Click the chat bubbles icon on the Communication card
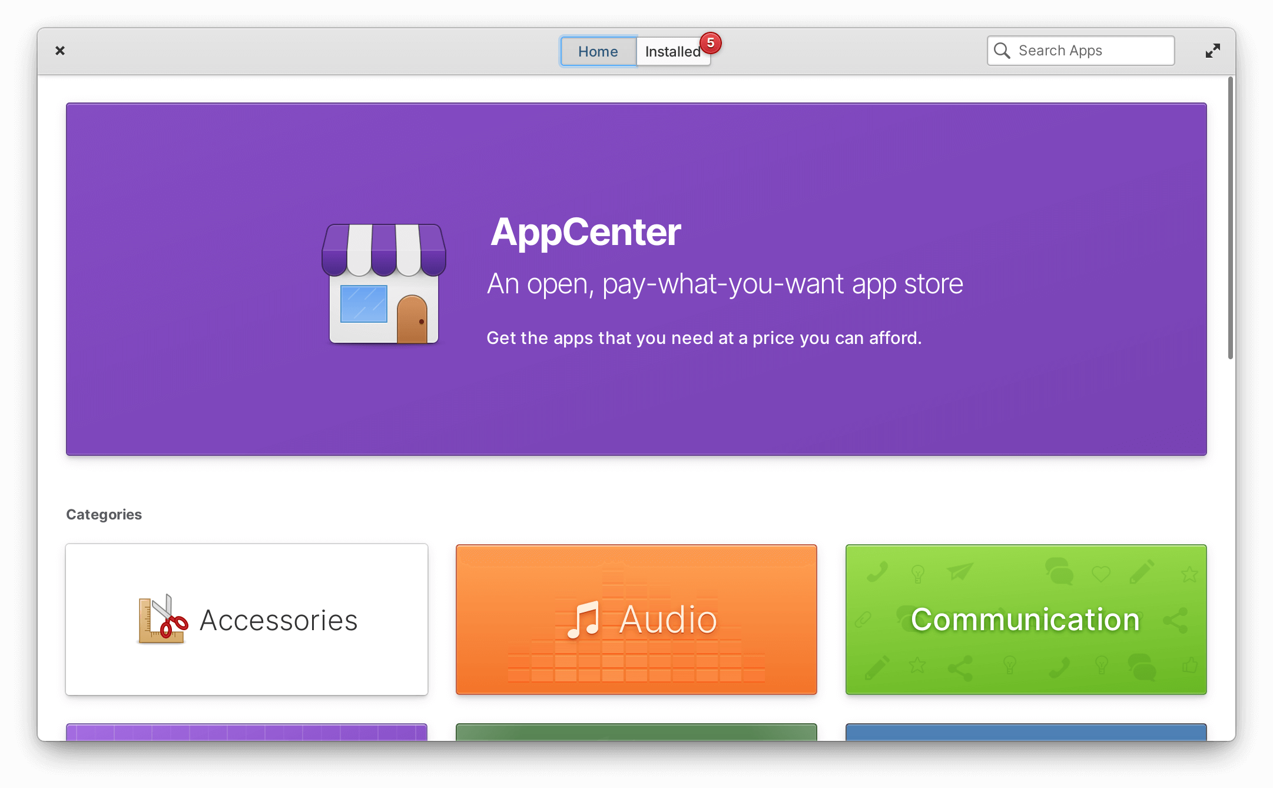 coord(1060,571)
